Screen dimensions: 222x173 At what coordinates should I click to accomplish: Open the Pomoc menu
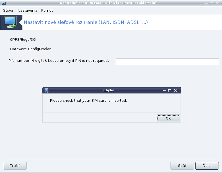47,10
